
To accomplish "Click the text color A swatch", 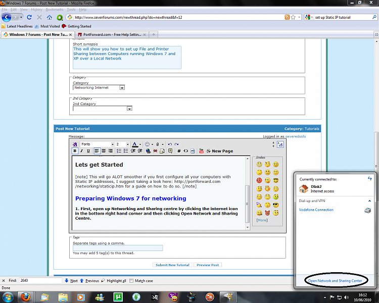I will click(135, 144).
